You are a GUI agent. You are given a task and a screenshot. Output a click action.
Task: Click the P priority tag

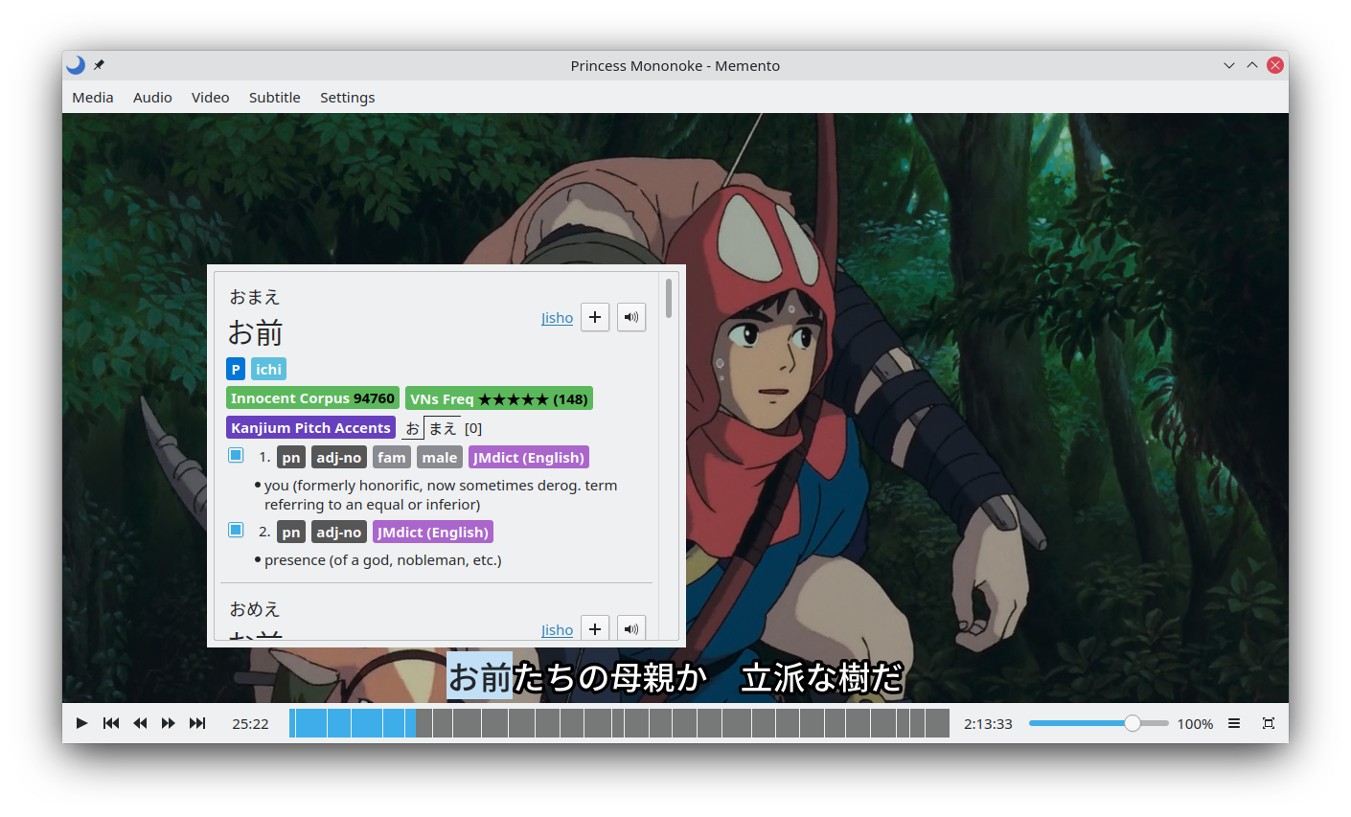(236, 369)
